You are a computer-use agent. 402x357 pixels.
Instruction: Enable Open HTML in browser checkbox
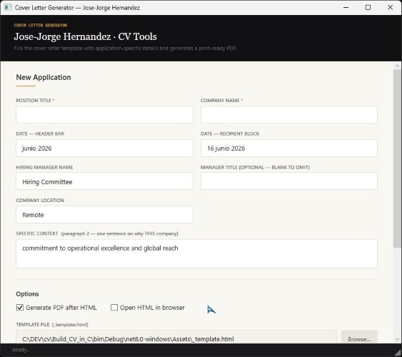(114, 308)
